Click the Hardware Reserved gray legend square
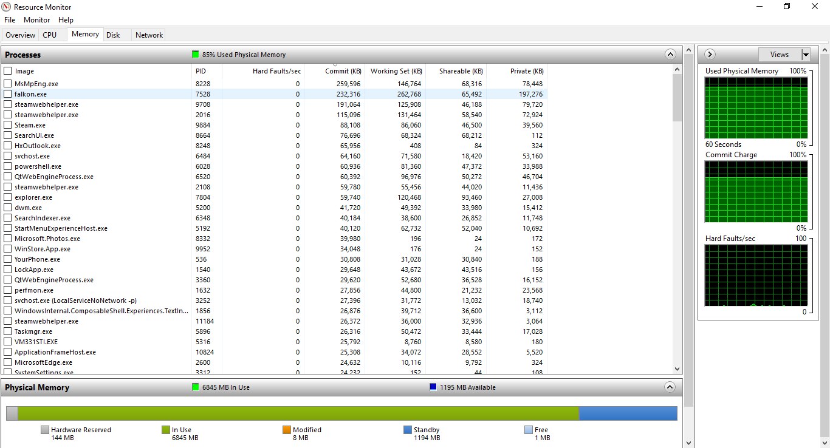This screenshot has width=830, height=448. pos(44,430)
